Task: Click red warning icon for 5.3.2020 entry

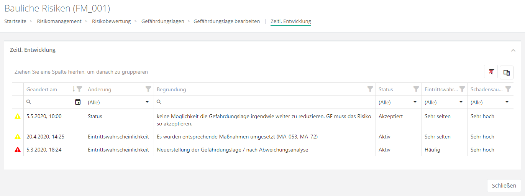Action: 18,150
